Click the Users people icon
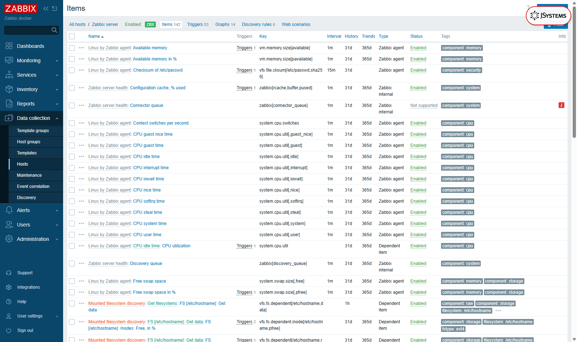The image size is (577, 342). pos(9,225)
